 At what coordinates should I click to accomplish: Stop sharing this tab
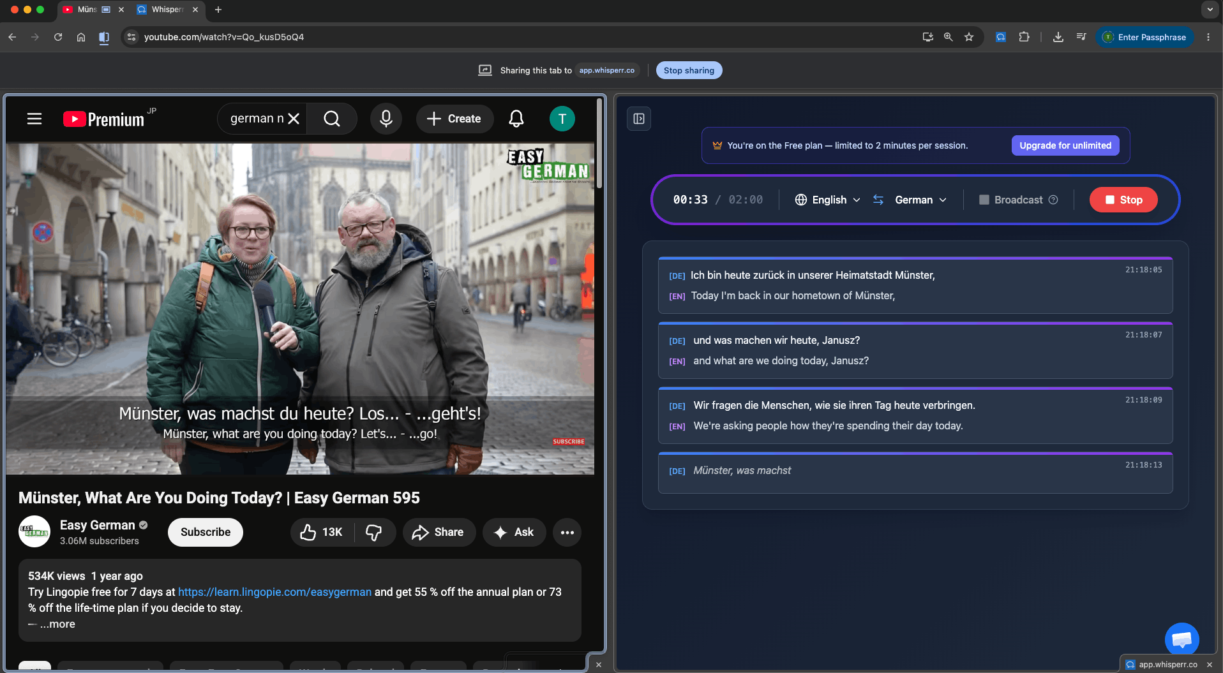pyautogui.click(x=689, y=70)
